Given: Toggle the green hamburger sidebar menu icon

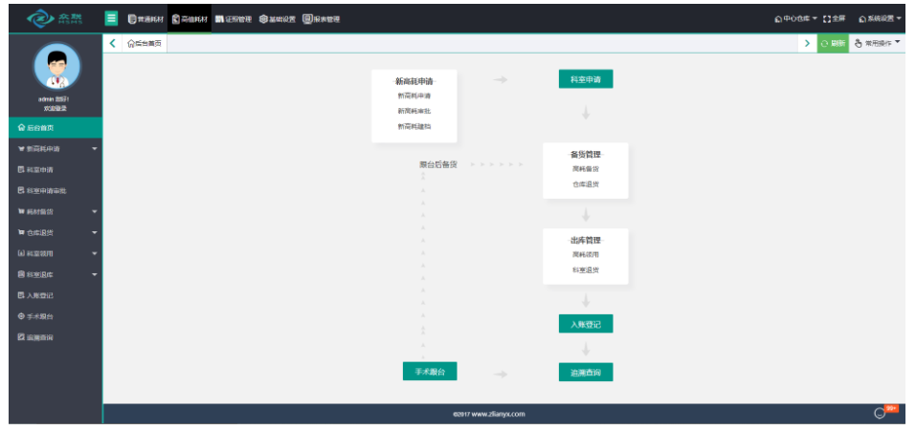Looking at the screenshot, I should click(111, 19).
